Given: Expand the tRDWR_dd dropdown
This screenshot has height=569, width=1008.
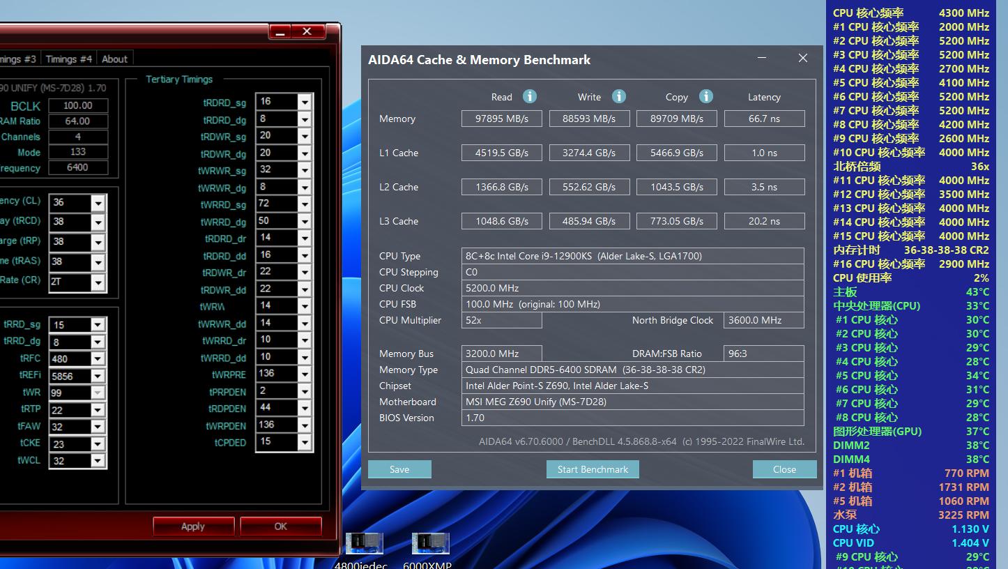Looking at the screenshot, I should [304, 289].
